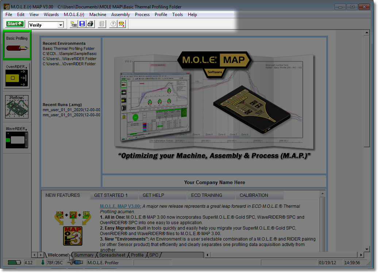This screenshot has width=378, height=273.
Task: Click the MOLE MAP 3 feature graphic
Action: (73, 229)
